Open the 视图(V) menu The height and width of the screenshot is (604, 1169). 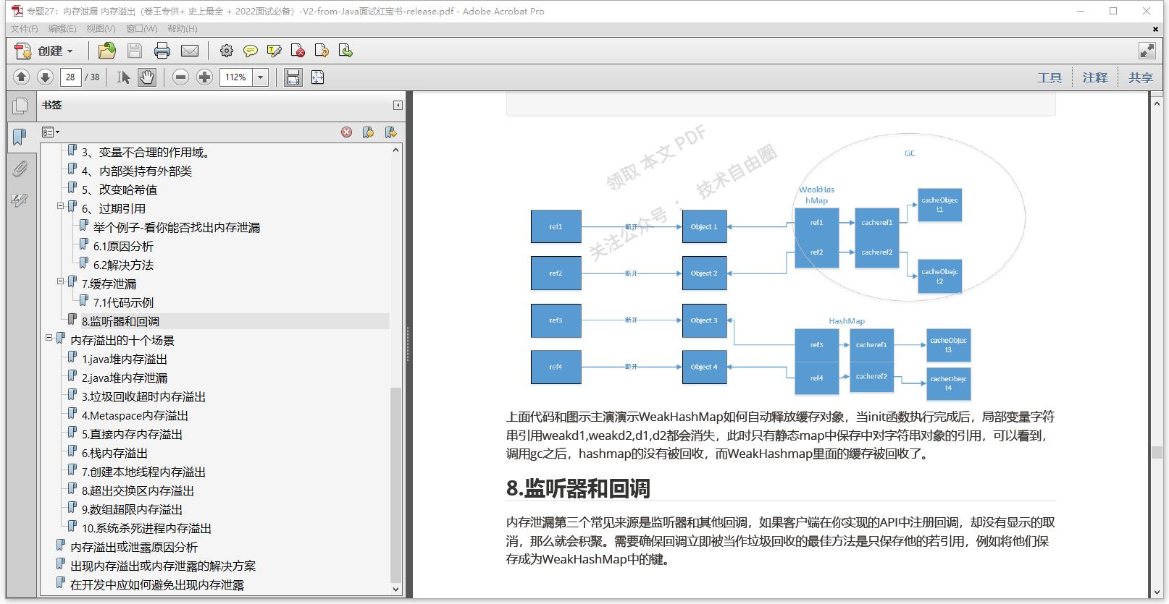point(101,28)
